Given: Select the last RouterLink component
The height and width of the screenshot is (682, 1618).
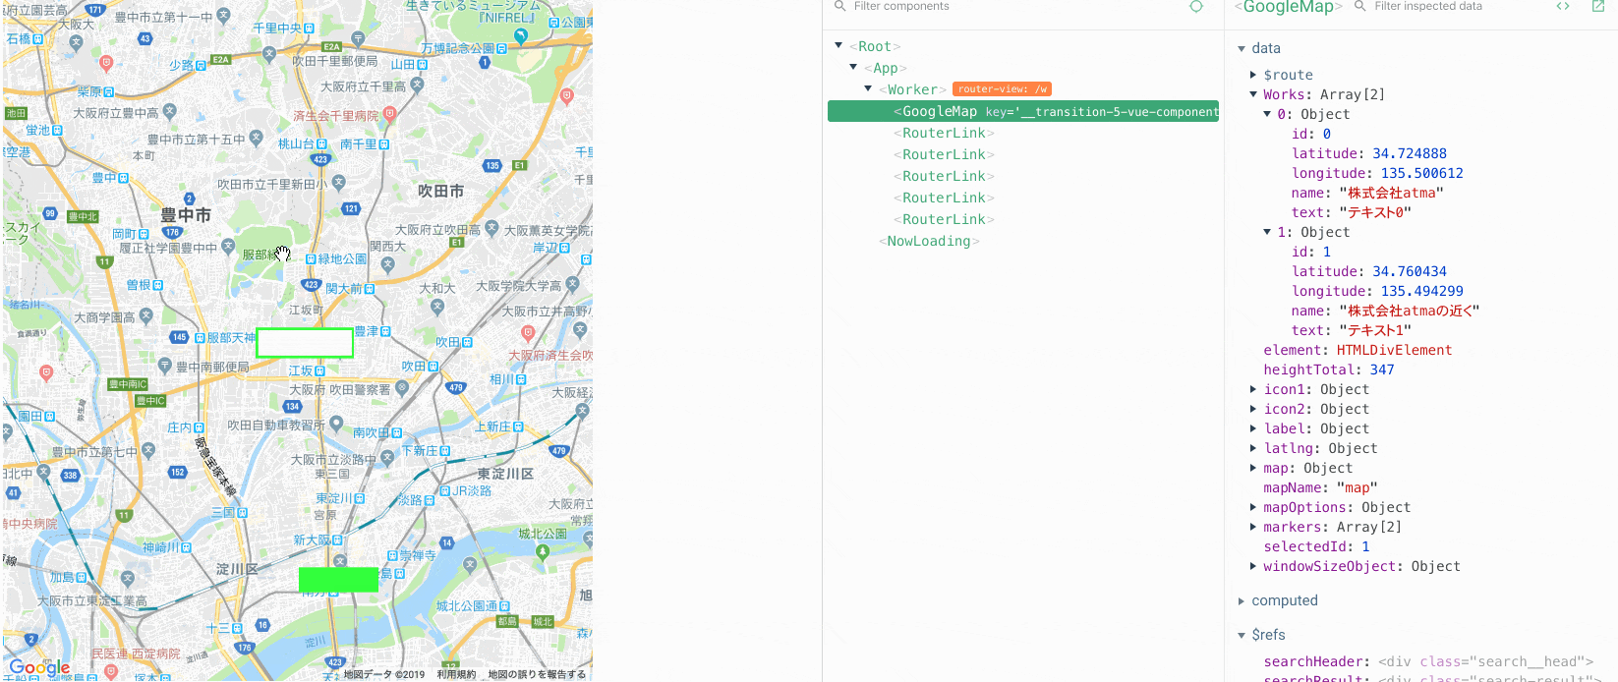Looking at the screenshot, I should 944,219.
